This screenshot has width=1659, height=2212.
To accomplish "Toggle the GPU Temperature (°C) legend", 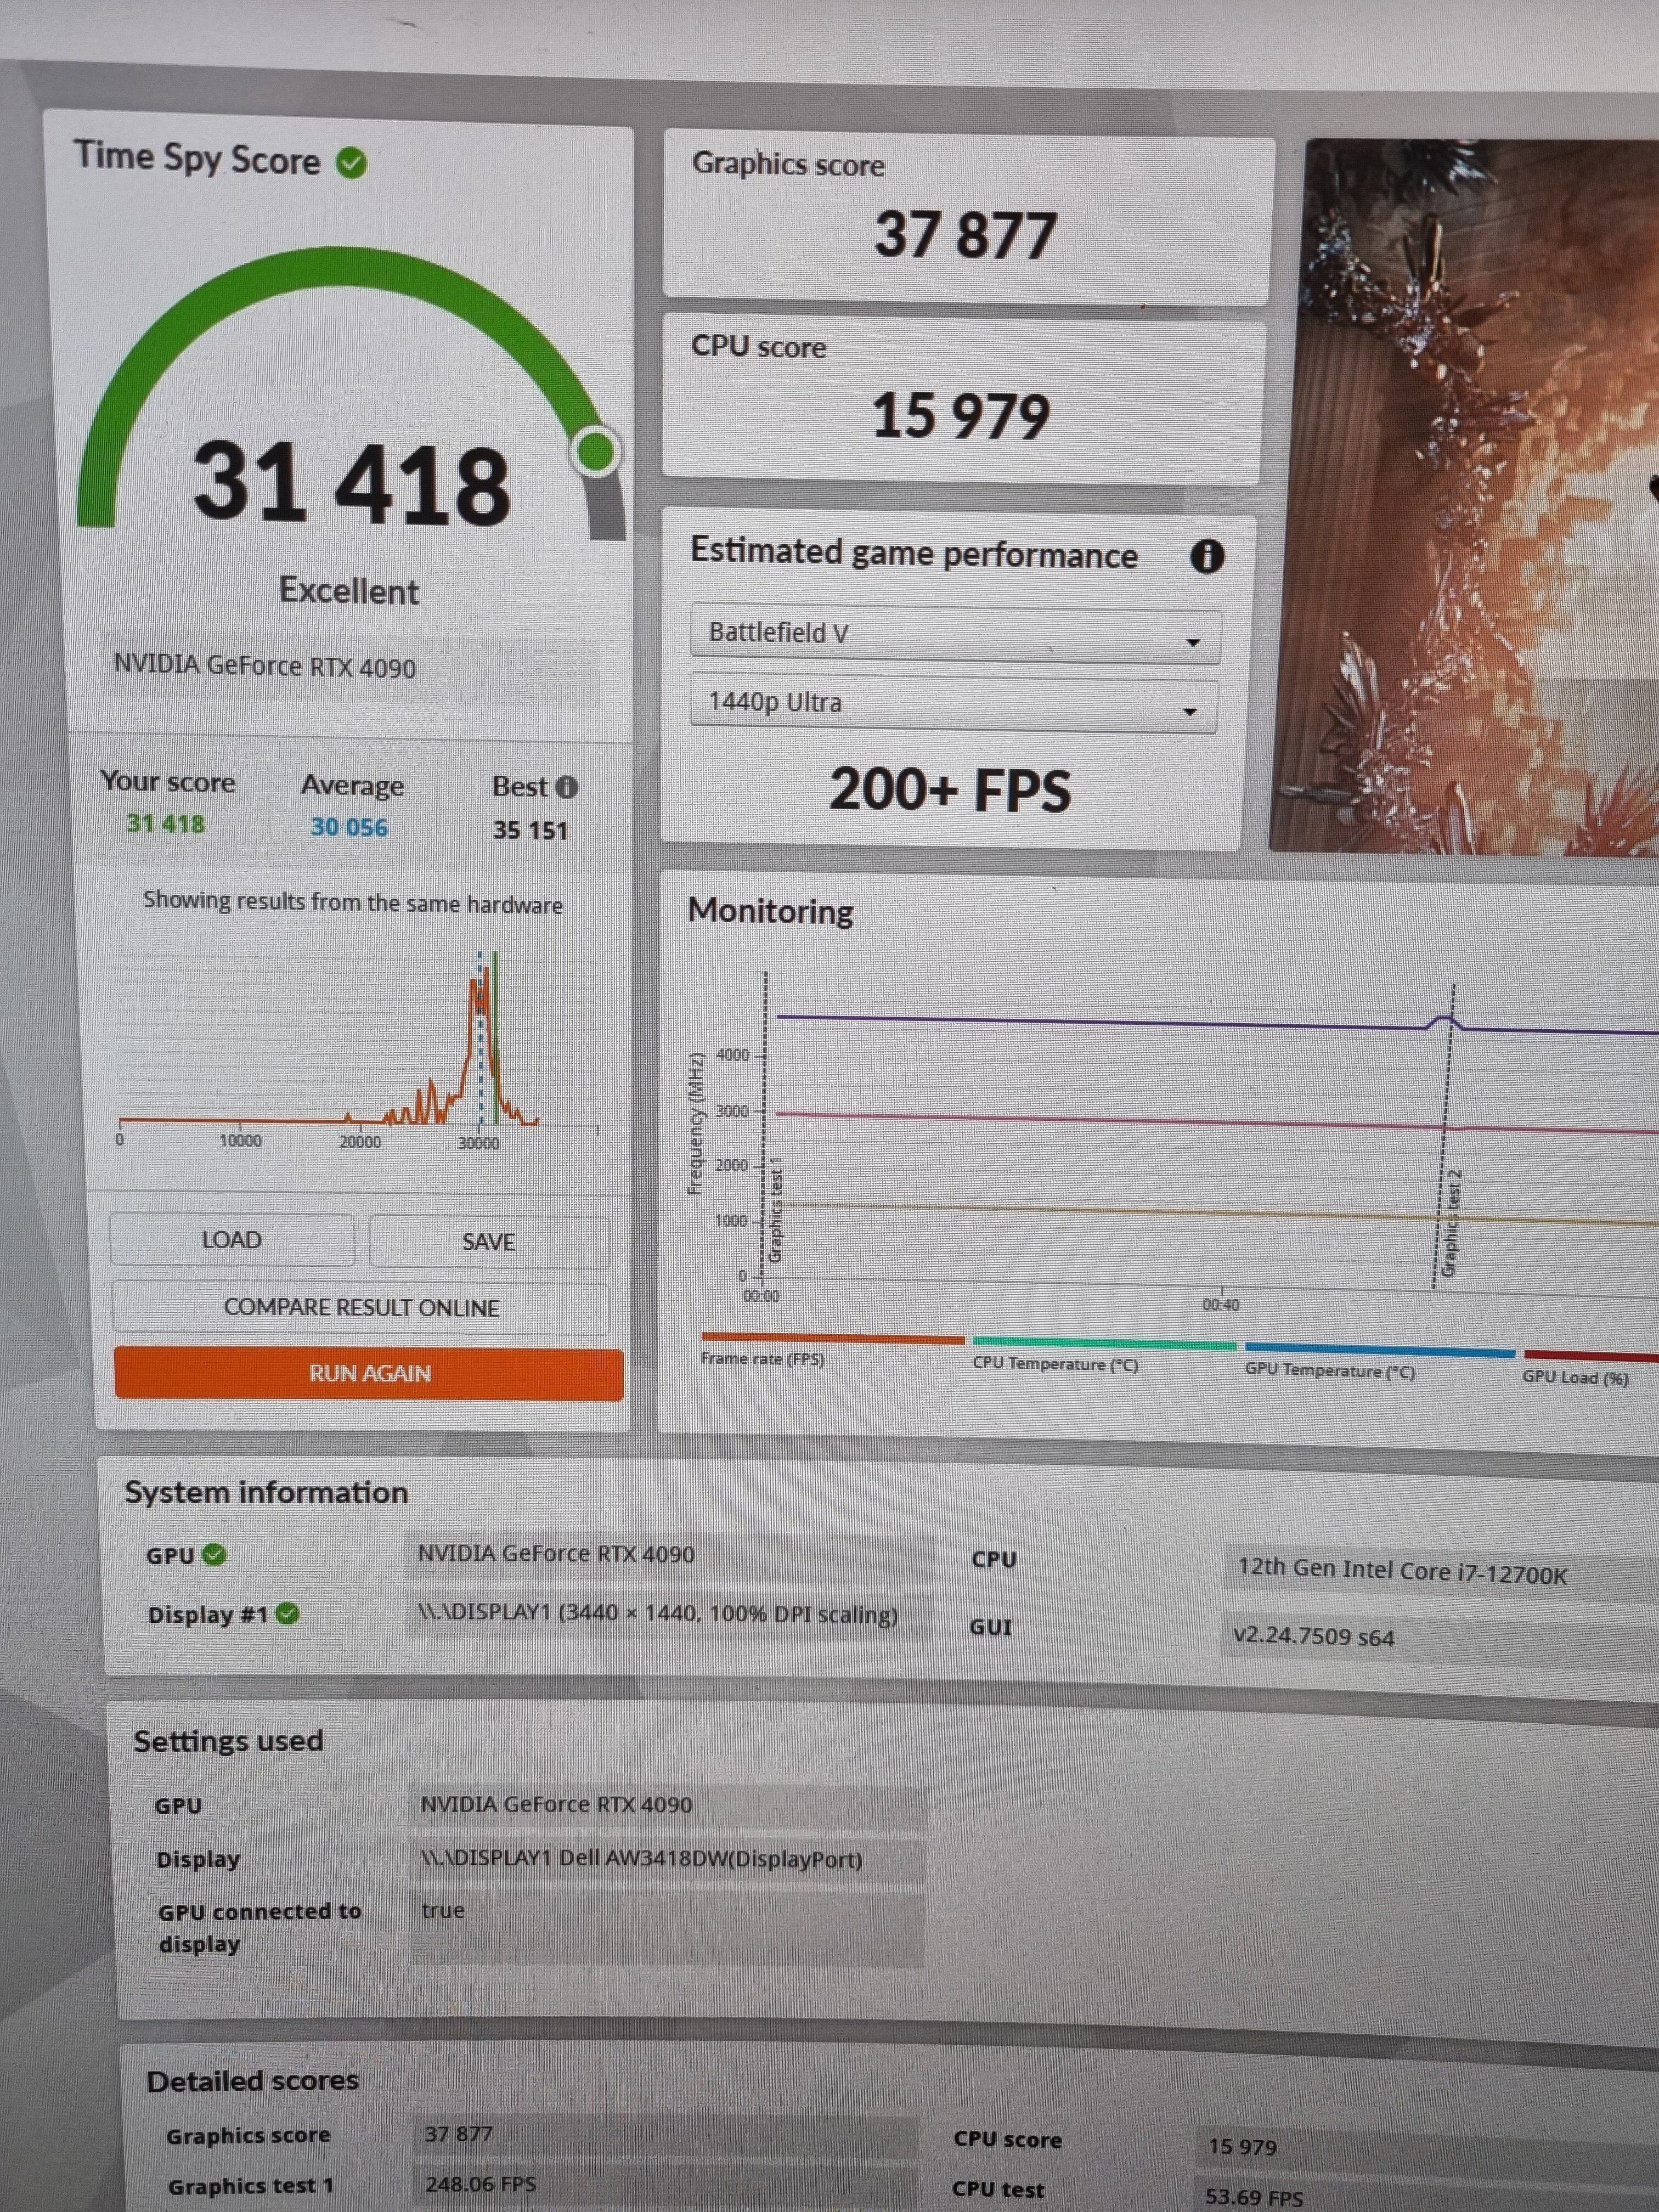I will pyautogui.click(x=1379, y=1362).
